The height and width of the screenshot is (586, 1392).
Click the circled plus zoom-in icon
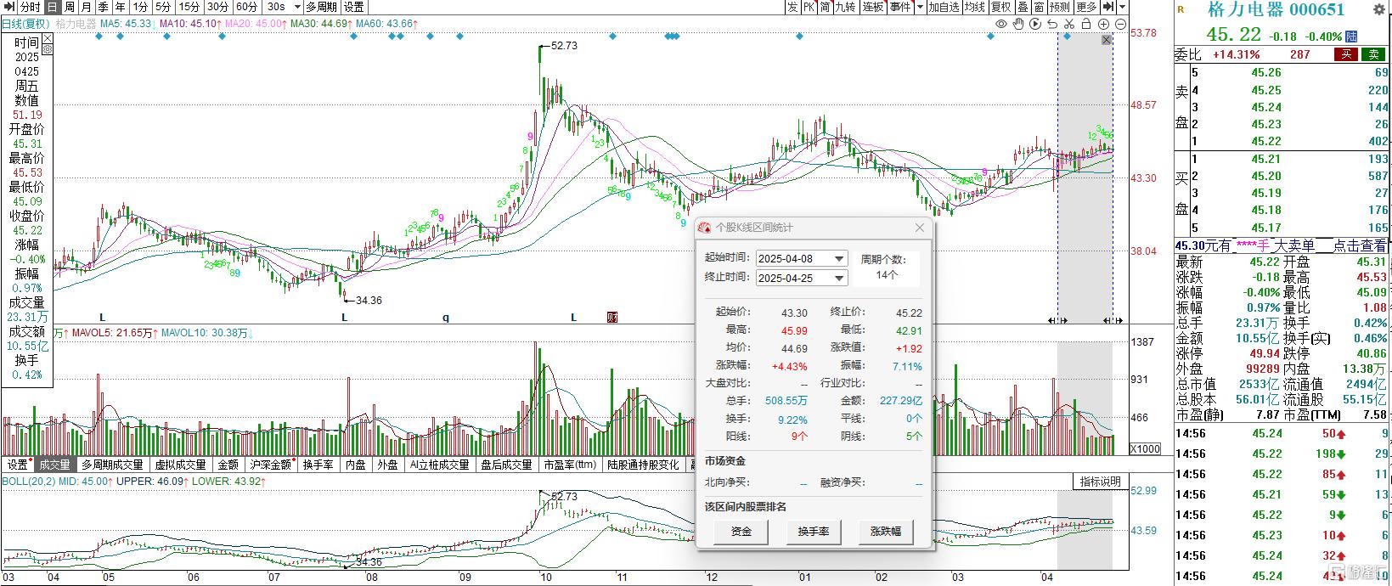click(1104, 24)
